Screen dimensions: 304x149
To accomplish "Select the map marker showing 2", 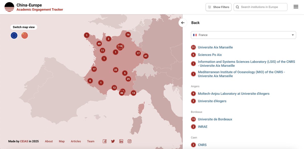I will pyautogui.click(x=108, y=39).
